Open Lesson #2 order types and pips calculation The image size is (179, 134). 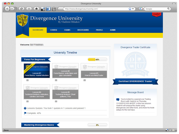[65, 71]
